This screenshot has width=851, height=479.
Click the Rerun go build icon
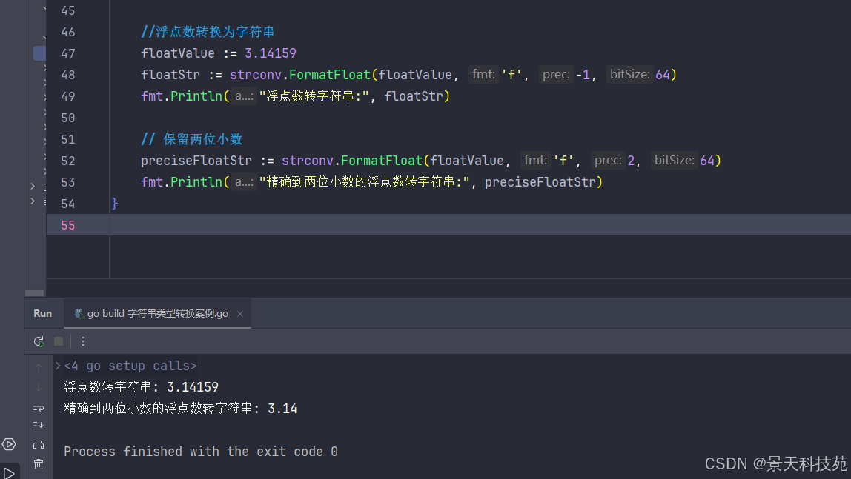(39, 341)
